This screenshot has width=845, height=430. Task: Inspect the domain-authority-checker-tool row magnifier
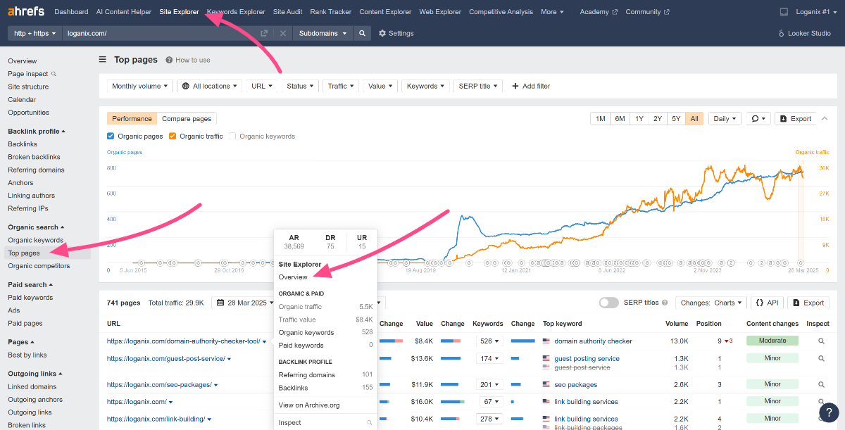pos(821,341)
